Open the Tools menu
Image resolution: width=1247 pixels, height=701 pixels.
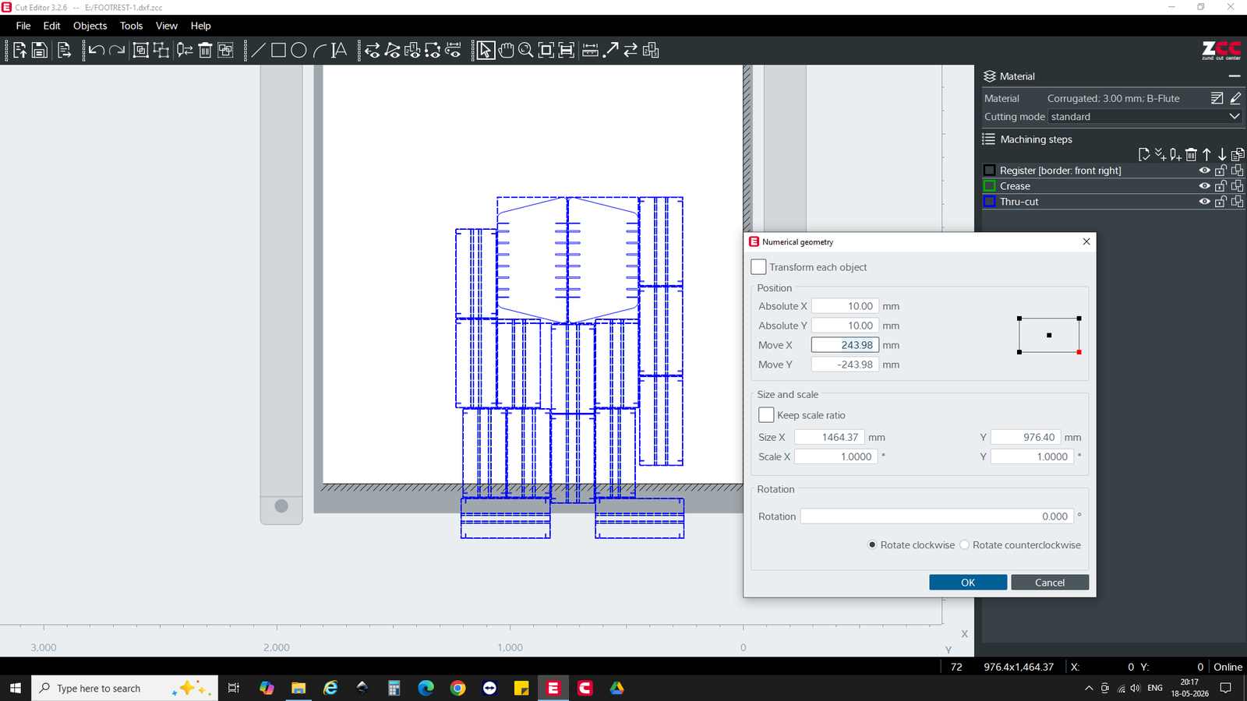coord(131,26)
